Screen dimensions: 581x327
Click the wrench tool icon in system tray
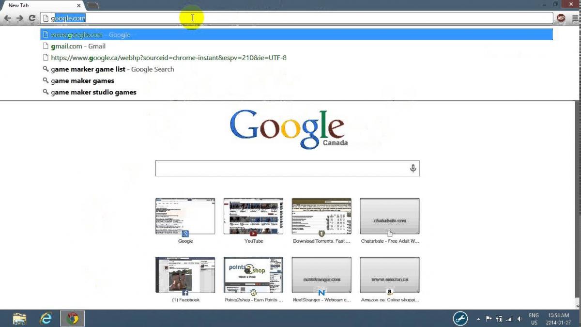click(460, 318)
